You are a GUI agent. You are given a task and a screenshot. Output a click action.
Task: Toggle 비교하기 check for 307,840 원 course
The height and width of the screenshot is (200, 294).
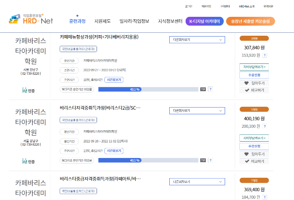coord(254,90)
